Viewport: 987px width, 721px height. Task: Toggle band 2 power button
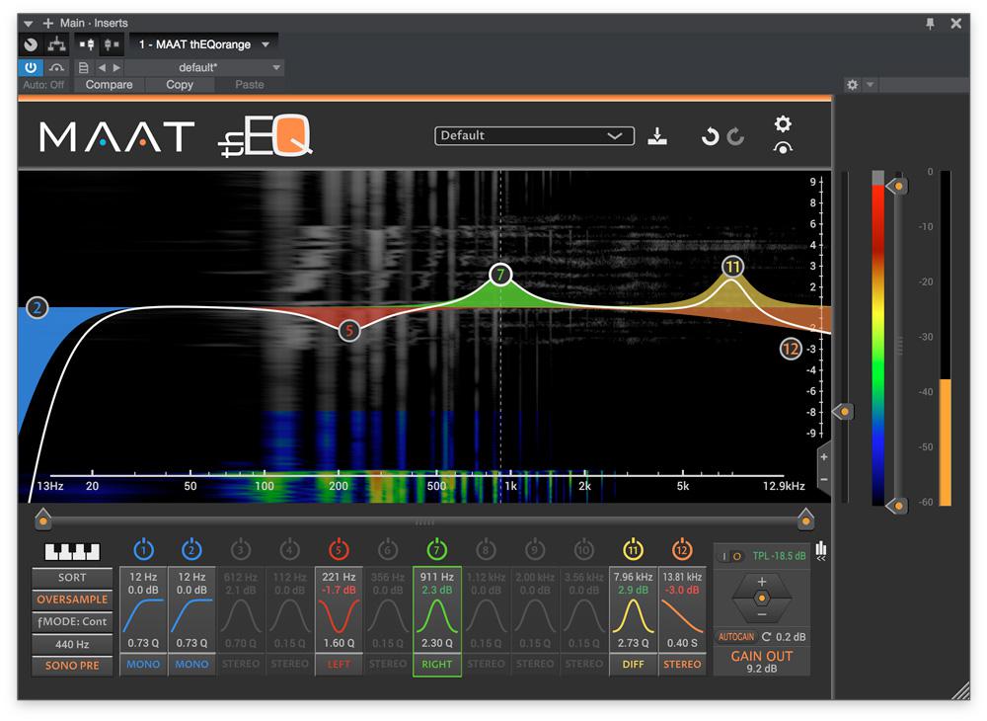191,550
